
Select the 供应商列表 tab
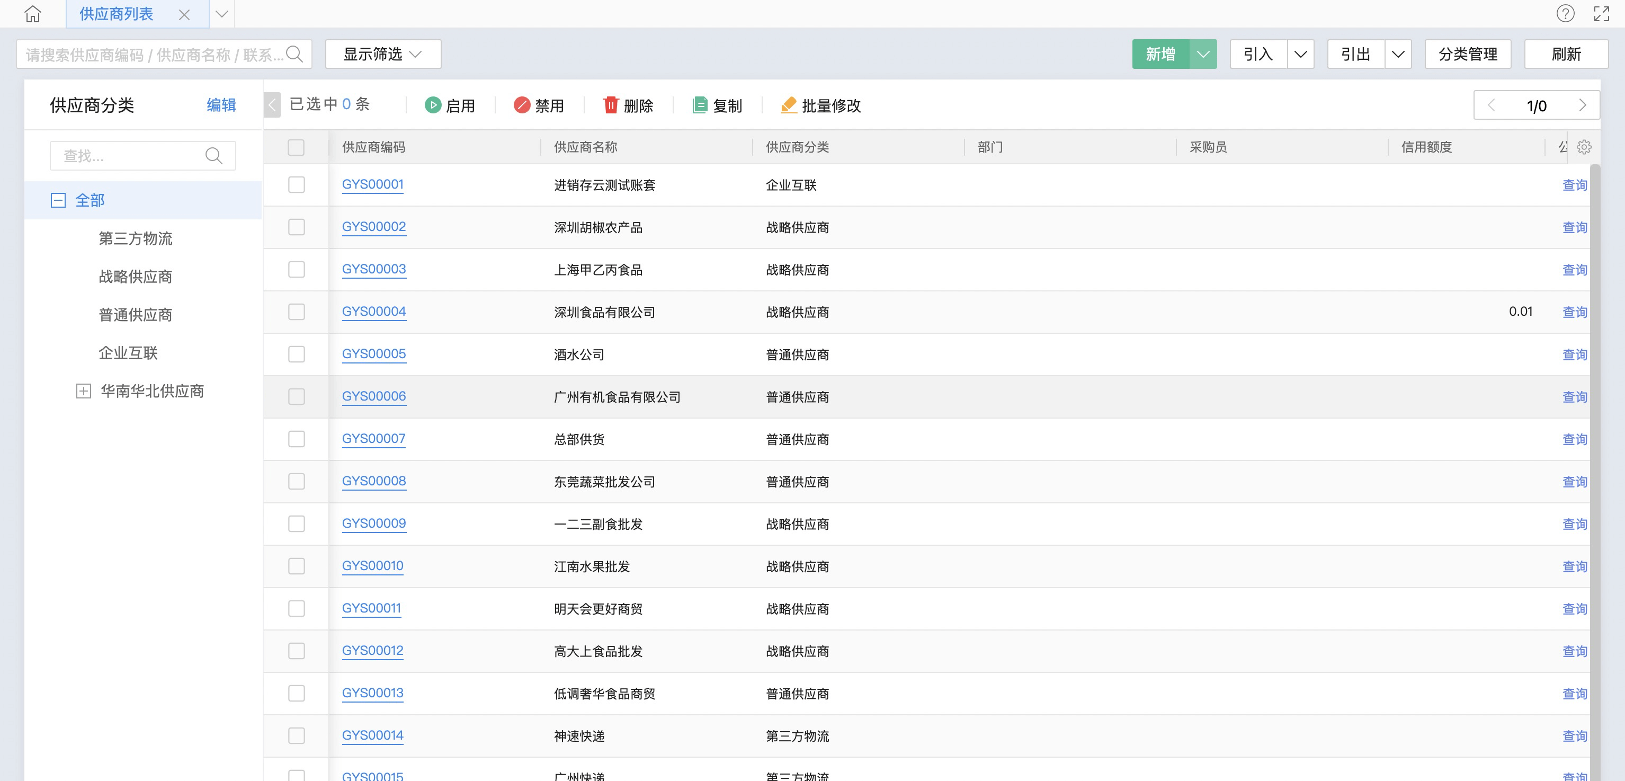point(116,14)
